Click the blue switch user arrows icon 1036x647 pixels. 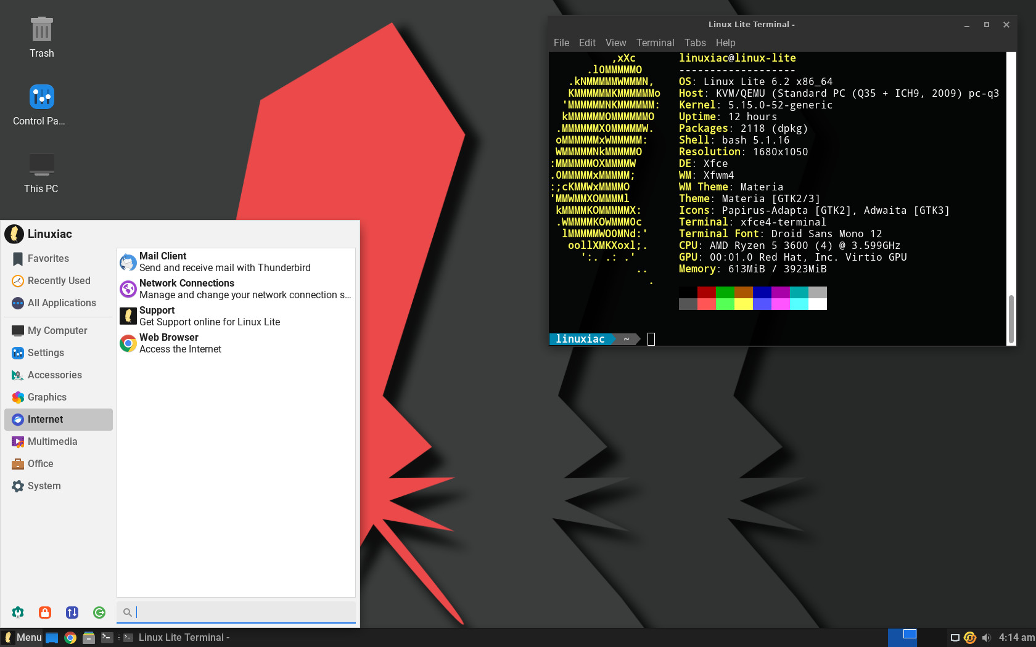(x=72, y=612)
